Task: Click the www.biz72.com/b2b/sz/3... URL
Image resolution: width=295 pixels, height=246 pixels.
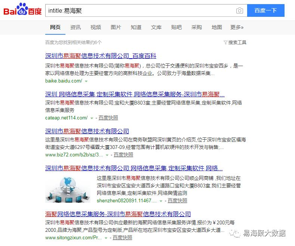Action: point(74,155)
